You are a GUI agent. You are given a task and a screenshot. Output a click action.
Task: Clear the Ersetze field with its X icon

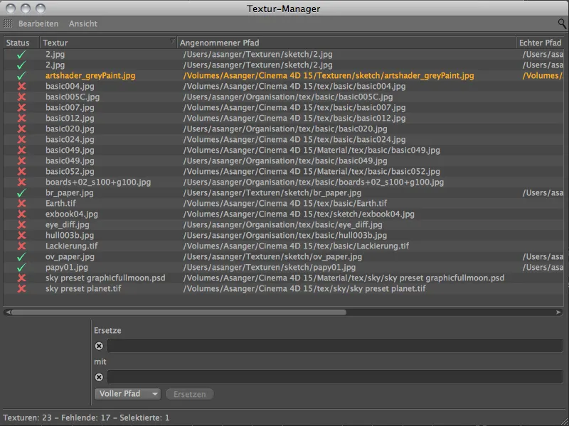(99, 346)
